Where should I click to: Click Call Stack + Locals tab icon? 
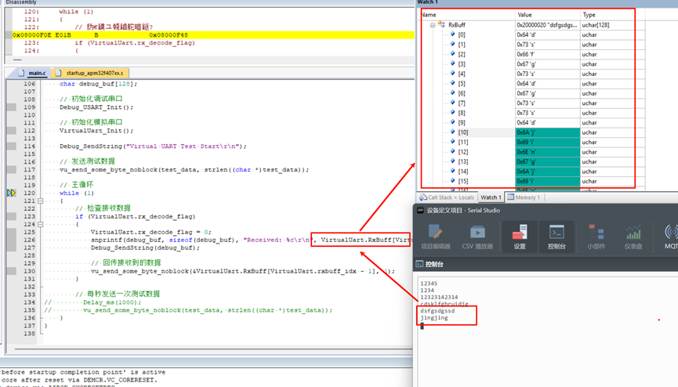[423, 197]
